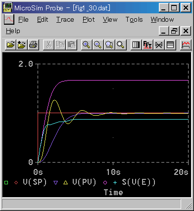Close the inner document window
This screenshot has height=211, width=194.
click(x=186, y=31)
